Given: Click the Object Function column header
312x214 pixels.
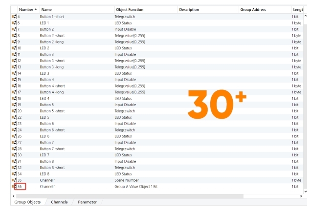Looking at the screenshot, I should (x=129, y=9).
